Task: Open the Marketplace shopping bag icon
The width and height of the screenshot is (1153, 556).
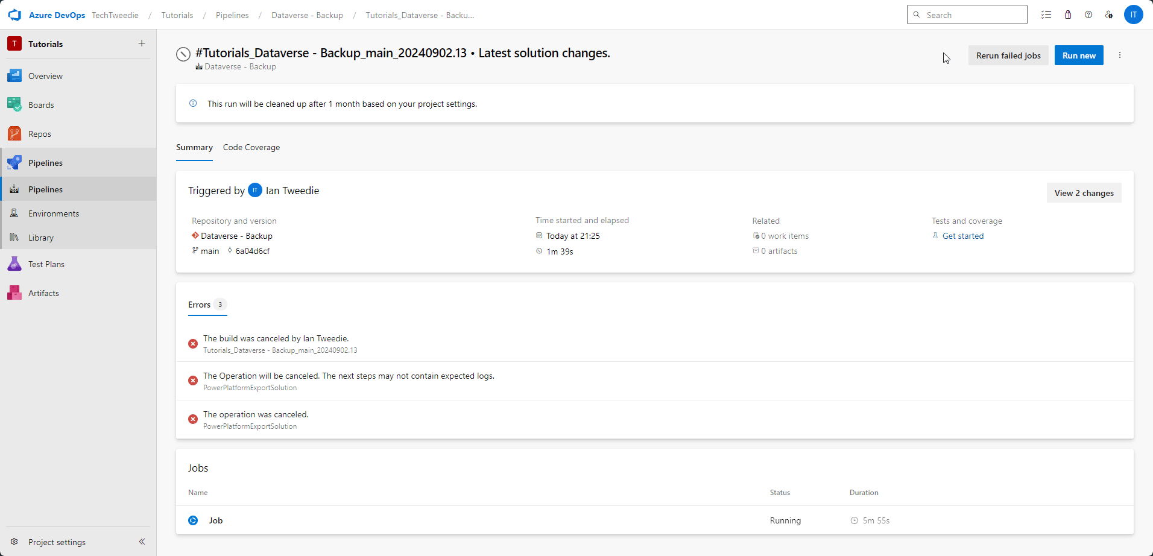Action: (x=1068, y=14)
